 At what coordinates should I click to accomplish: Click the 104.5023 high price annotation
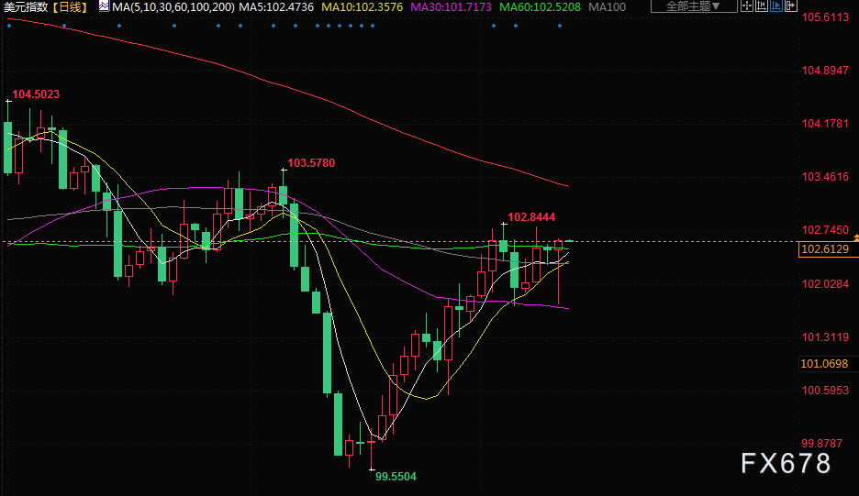(x=36, y=94)
